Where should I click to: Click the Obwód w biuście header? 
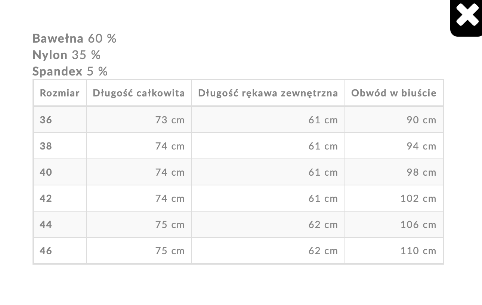click(393, 93)
